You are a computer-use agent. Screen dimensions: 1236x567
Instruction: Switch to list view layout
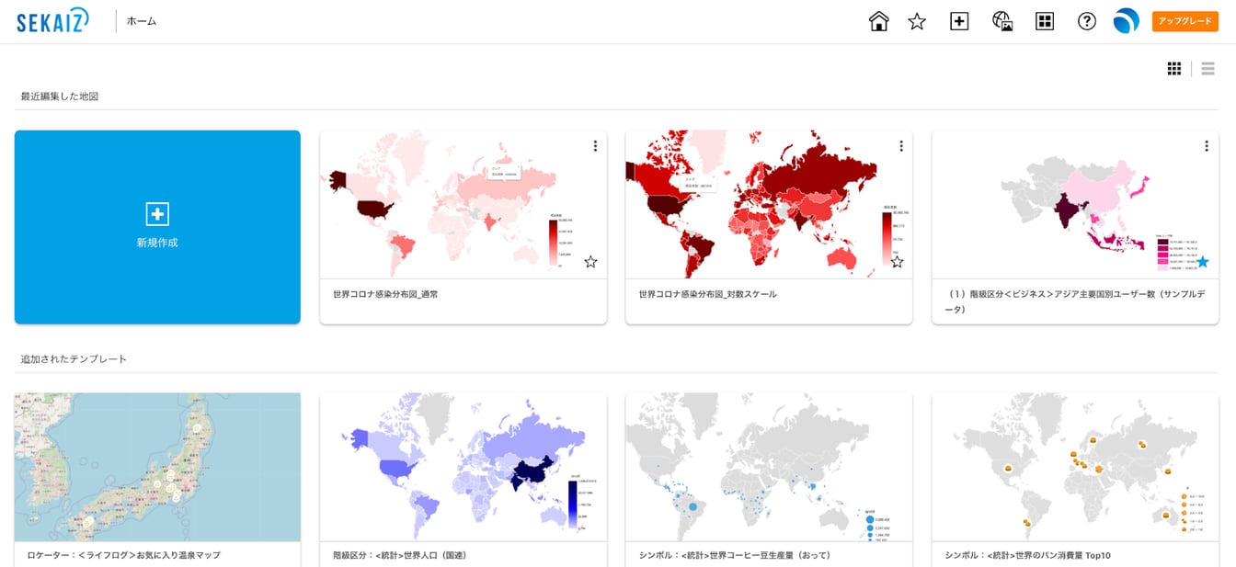[x=1207, y=69]
